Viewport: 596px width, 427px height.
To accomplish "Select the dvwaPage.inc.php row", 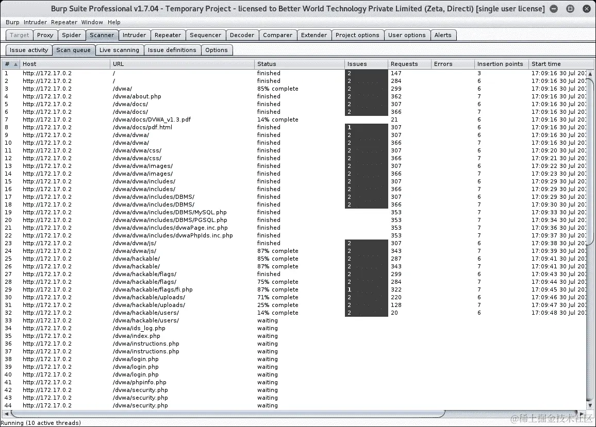I will click(x=294, y=228).
